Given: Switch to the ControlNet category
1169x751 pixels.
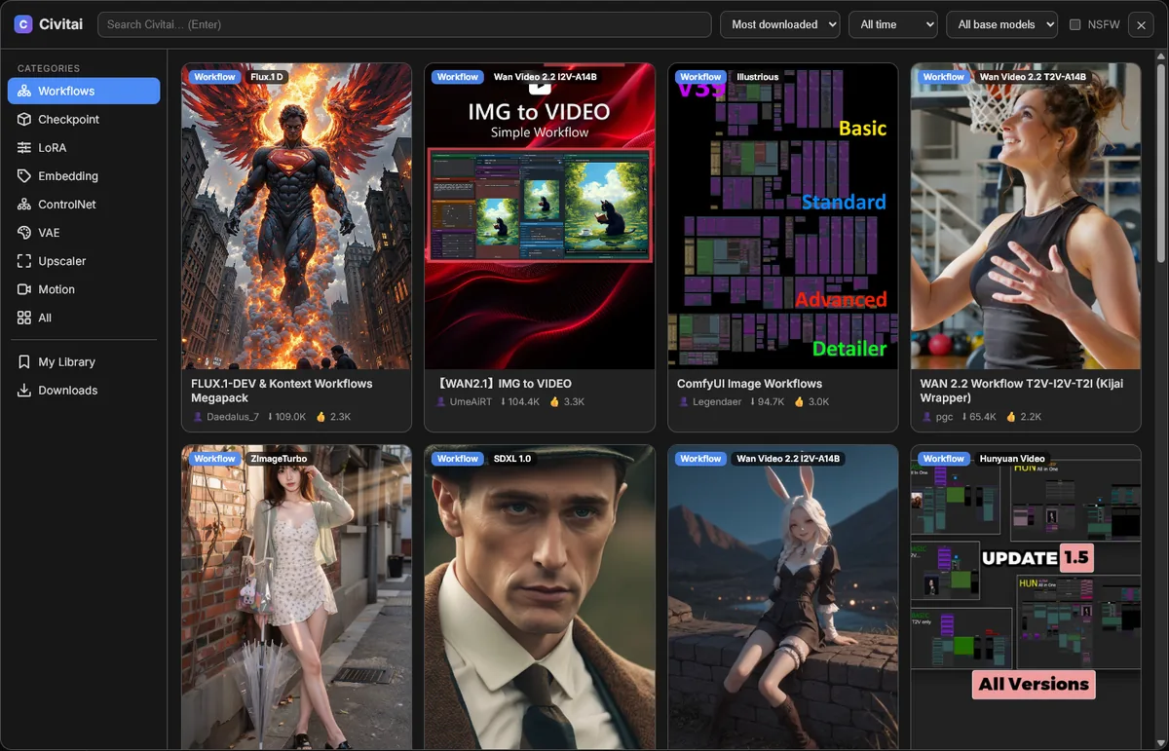Looking at the screenshot, I should coord(84,205).
